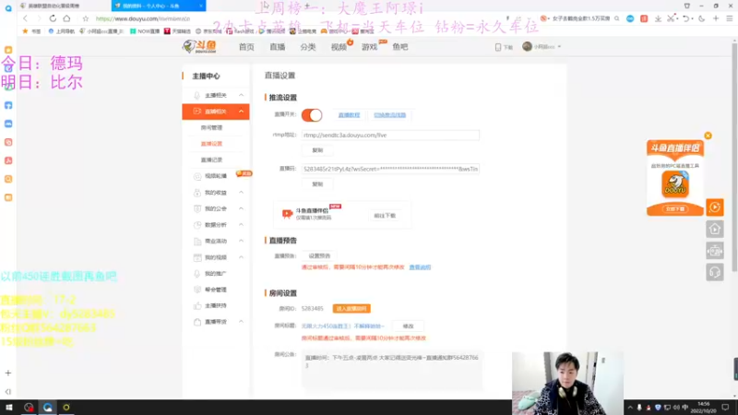Expand the 我的收益 sidebar chevron

point(241,193)
